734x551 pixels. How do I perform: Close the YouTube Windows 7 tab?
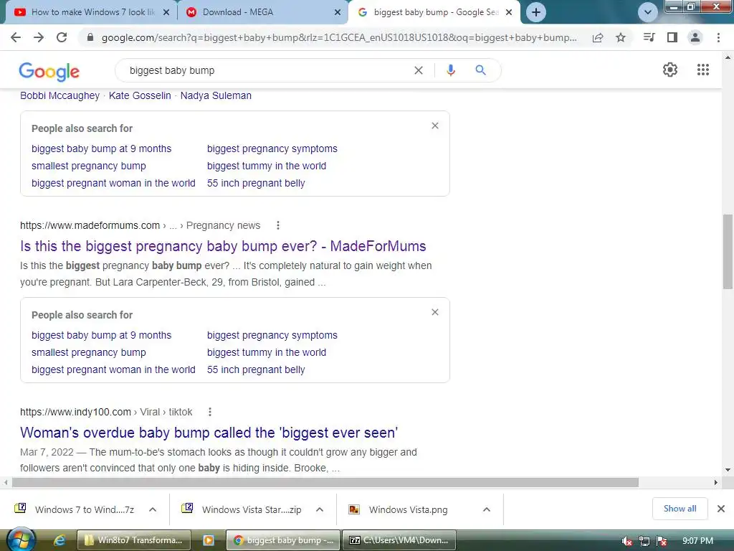click(166, 13)
